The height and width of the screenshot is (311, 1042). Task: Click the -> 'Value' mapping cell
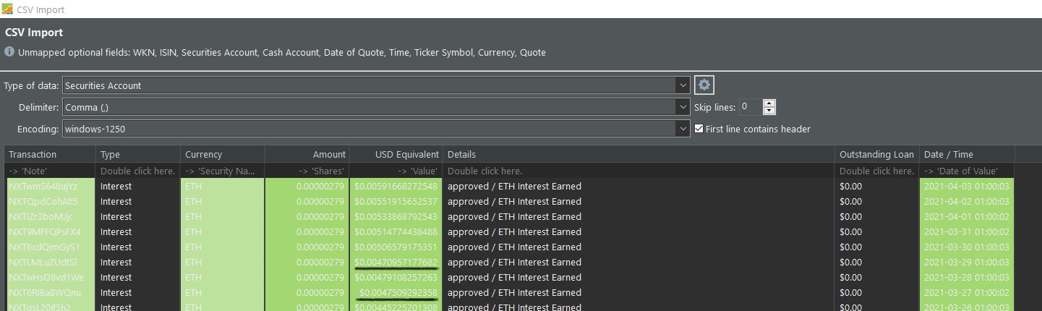point(396,171)
